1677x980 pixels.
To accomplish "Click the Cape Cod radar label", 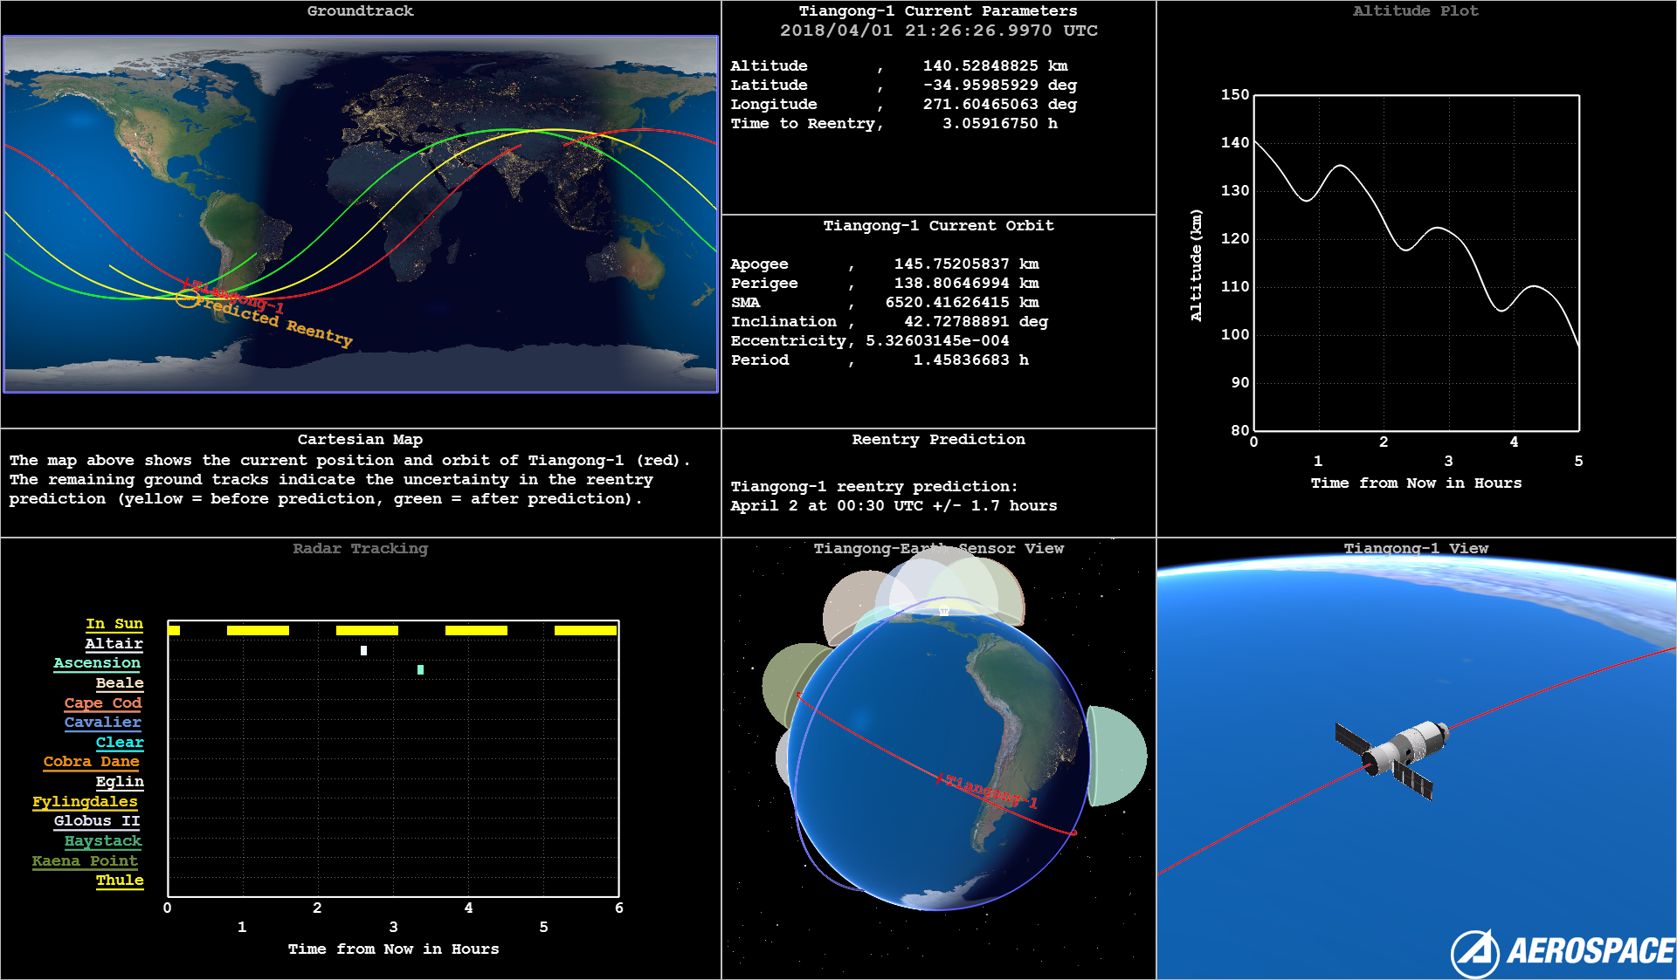I will (x=103, y=703).
